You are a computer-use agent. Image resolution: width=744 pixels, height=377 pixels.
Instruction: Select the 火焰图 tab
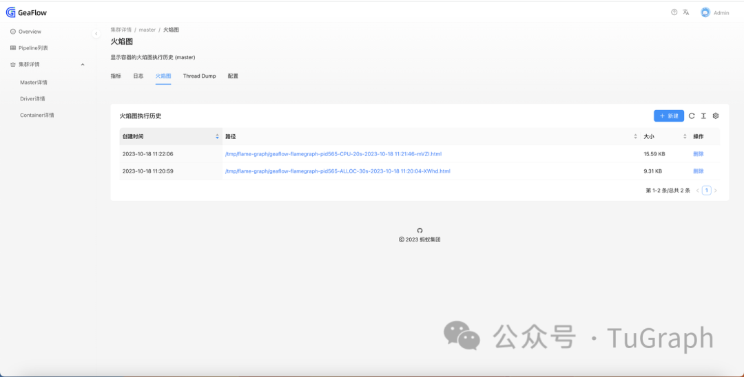[x=163, y=76]
